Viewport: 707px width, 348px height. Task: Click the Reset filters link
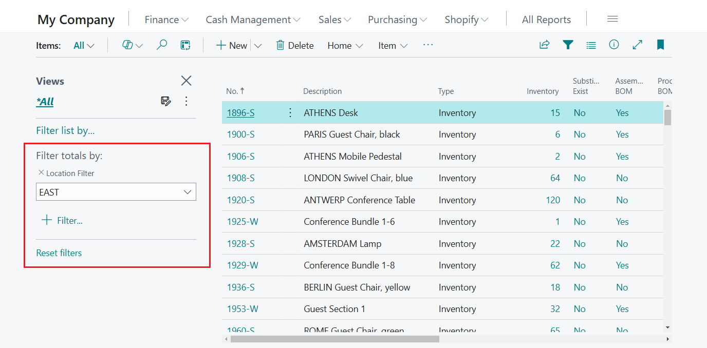click(59, 253)
